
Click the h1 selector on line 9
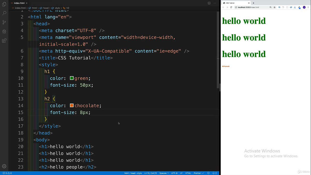47,71
